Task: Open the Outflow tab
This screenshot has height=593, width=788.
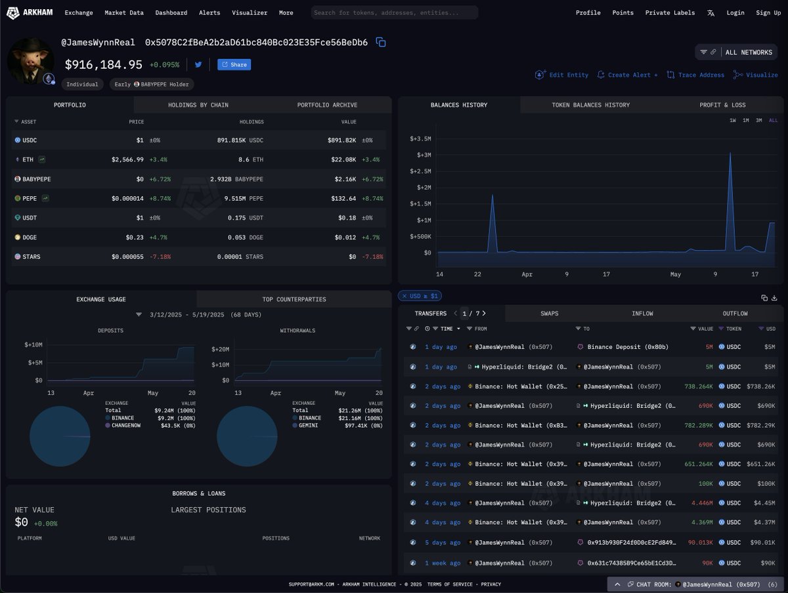Action: tap(735, 314)
